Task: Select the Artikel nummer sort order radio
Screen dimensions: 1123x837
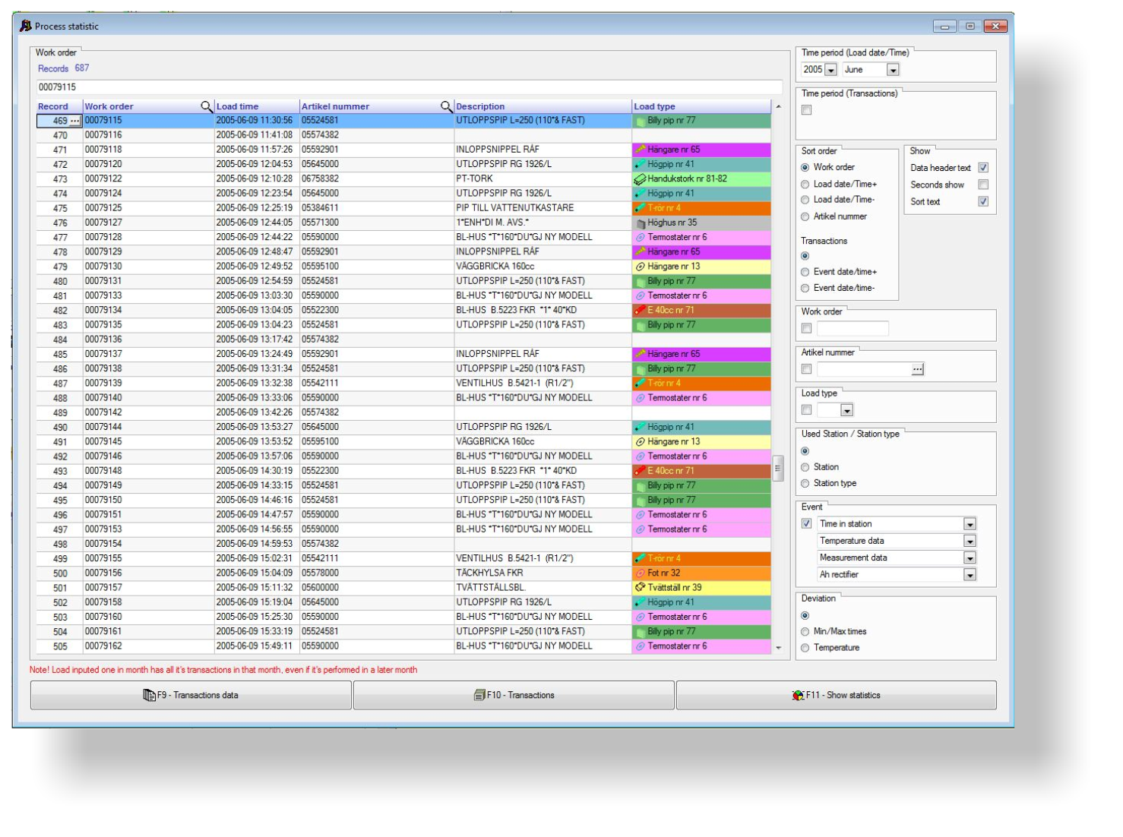Action: point(805,216)
